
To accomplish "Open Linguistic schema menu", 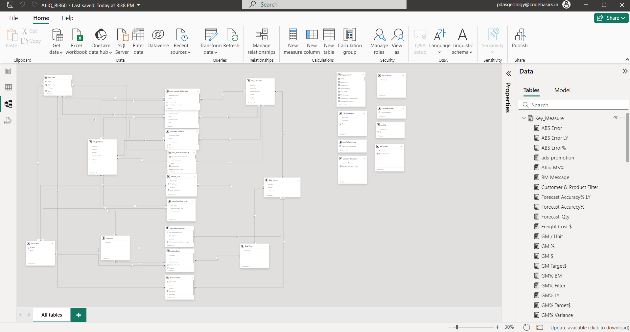I will tap(462, 41).
